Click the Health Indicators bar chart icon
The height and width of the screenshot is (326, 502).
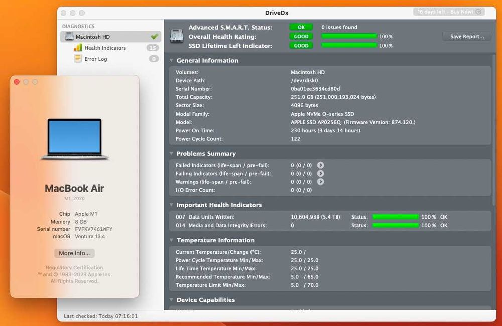coord(78,48)
